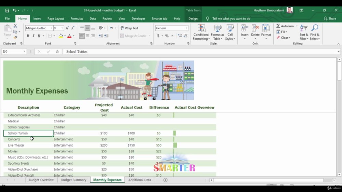
Task: Apply accounting dollar number format
Action: [158, 36]
